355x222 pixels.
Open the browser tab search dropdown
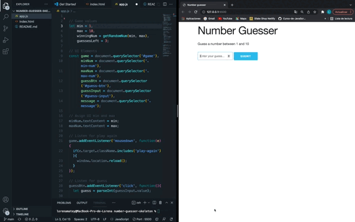[x=351, y=5]
